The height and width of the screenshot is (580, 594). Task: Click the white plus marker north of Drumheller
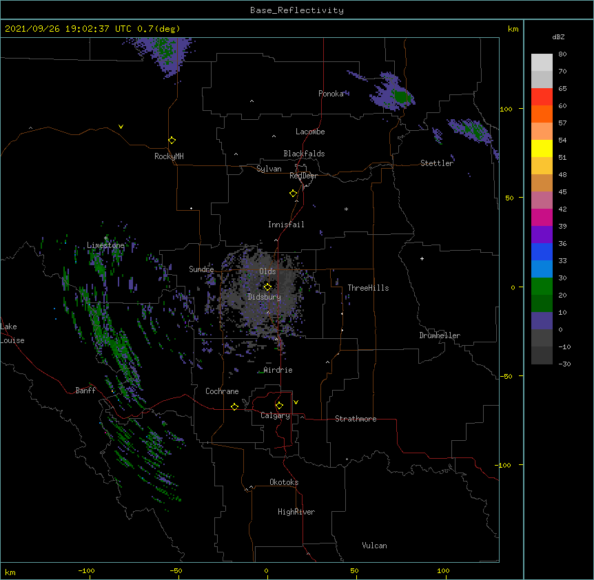click(x=422, y=258)
